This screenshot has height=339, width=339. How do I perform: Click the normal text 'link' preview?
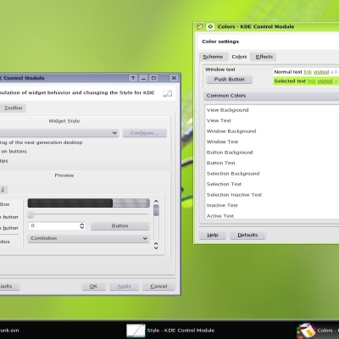tap(308, 72)
